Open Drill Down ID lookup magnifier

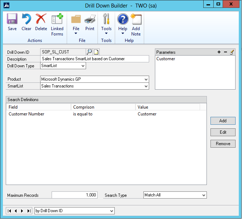click(89, 52)
